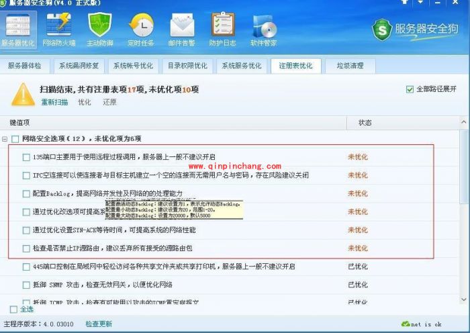Open the 定时任务 scheduled tasks clock

141,30
